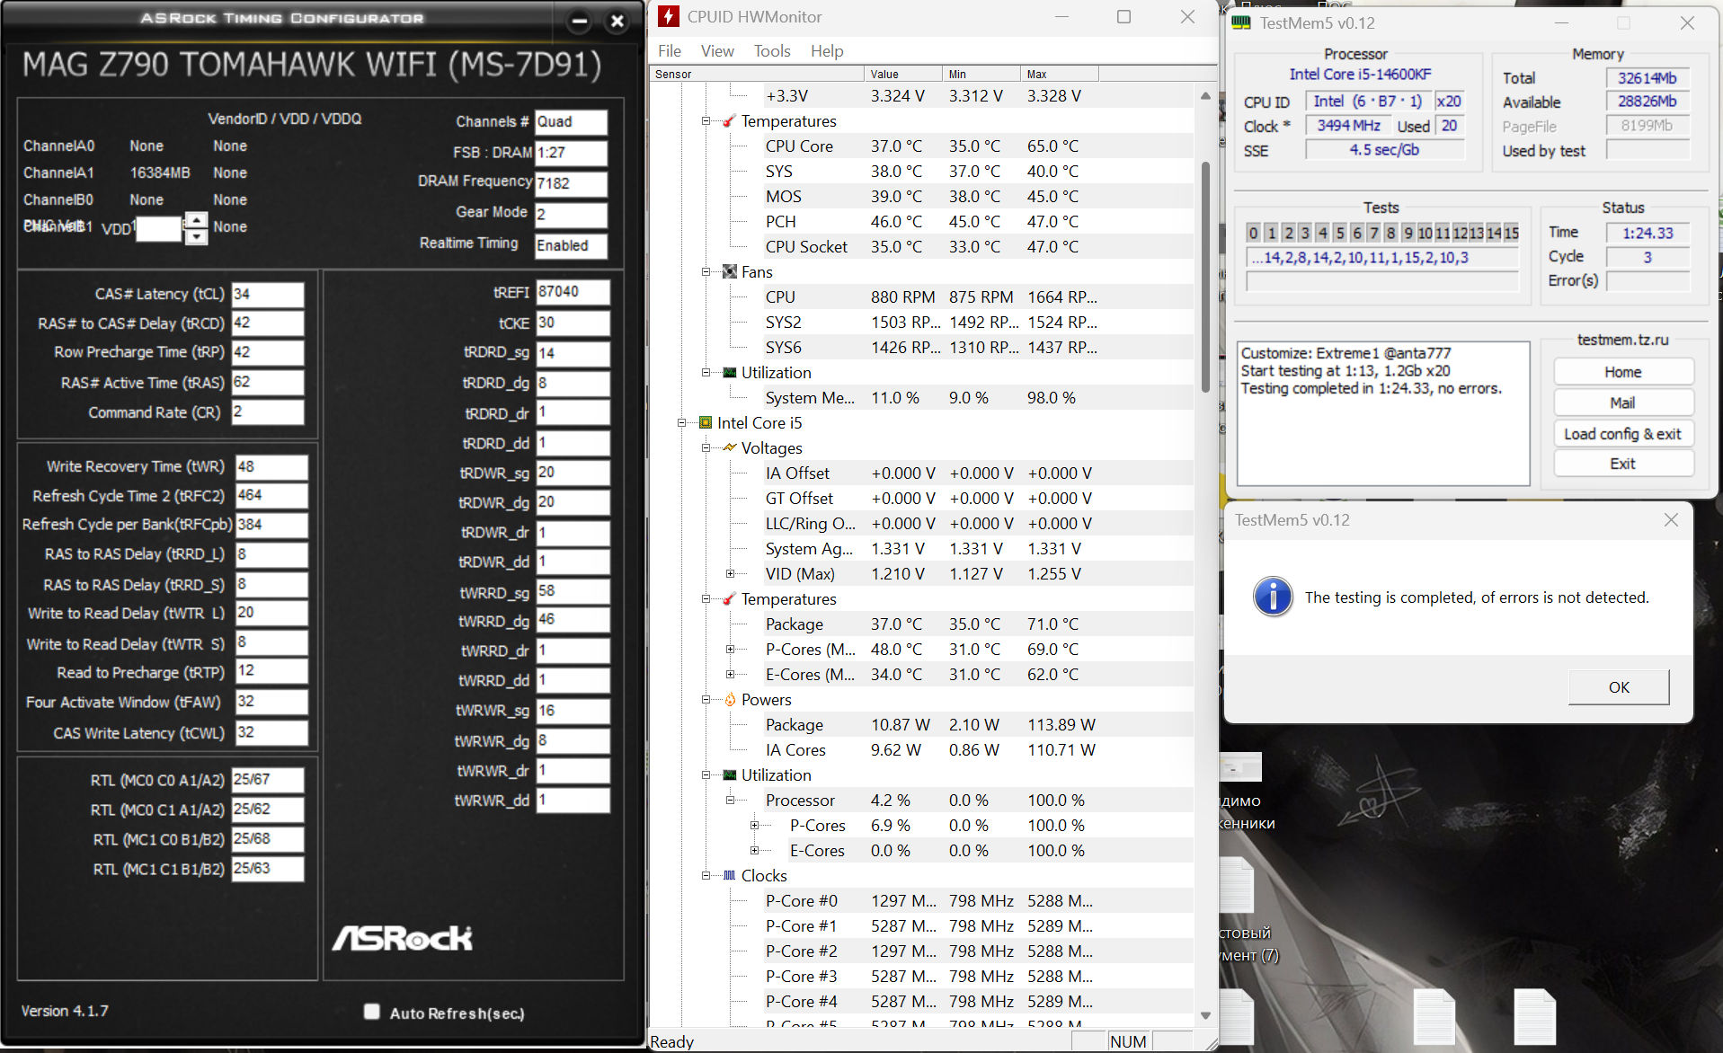Click the Intel Core i5 processor icon
Viewport: 1723px width, 1053px height.
pyautogui.click(x=706, y=423)
